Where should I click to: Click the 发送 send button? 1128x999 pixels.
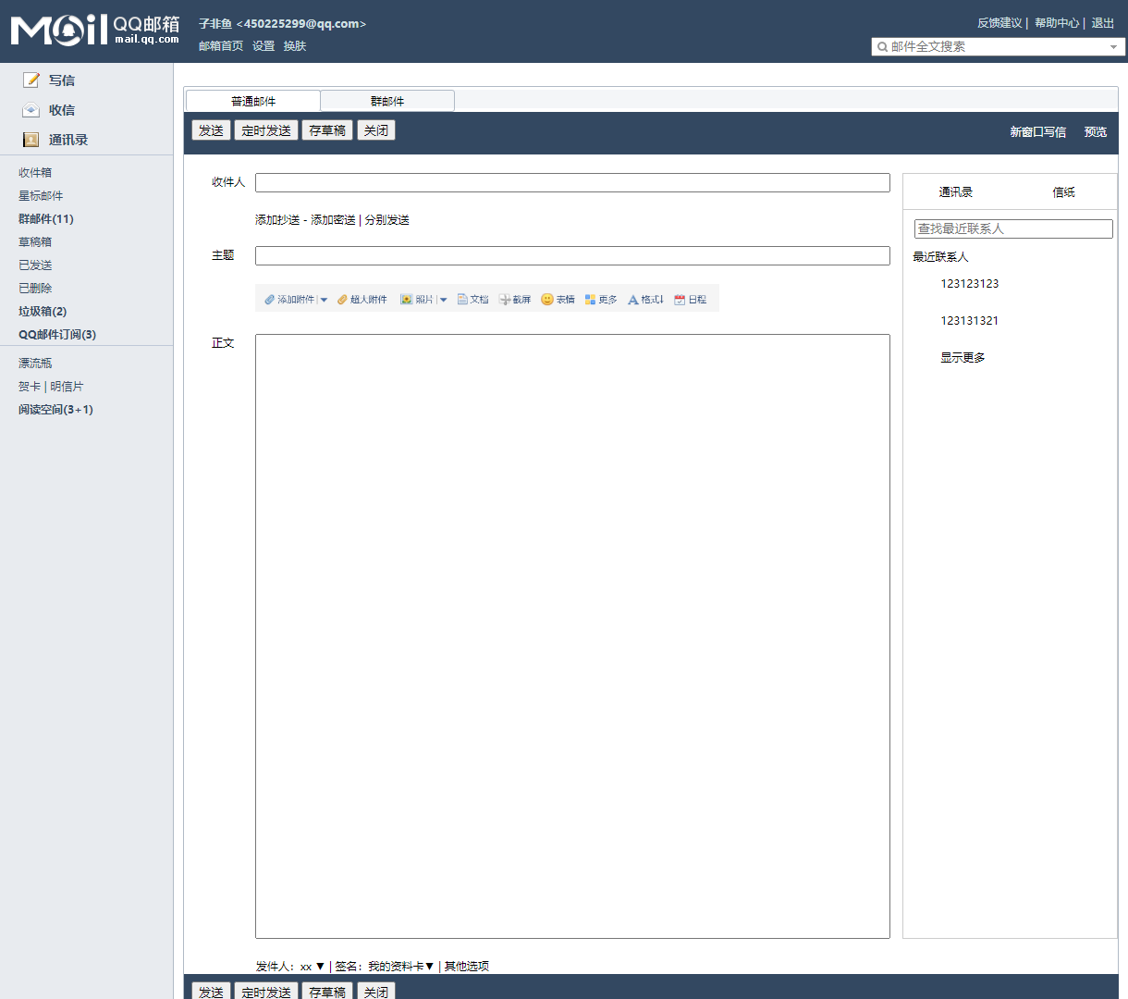tap(211, 129)
